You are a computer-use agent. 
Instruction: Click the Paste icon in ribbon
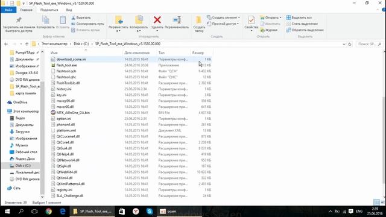tap(63, 20)
